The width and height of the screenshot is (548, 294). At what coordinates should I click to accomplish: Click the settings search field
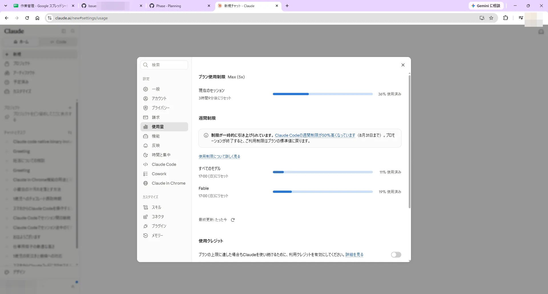(164, 65)
